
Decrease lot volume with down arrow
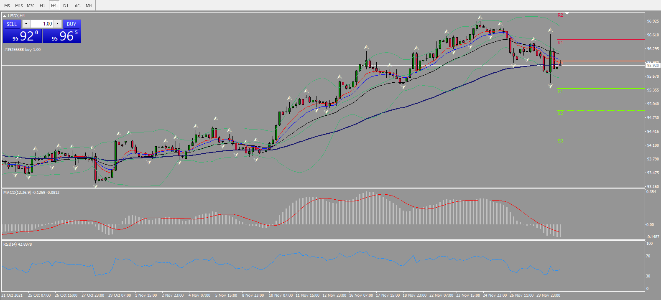coord(26,24)
